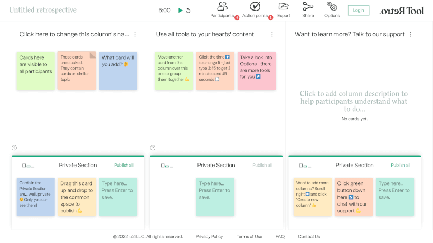Click the Login button
Image resolution: width=433 pixels, height=243 pixels.
[x=359, y=10]
